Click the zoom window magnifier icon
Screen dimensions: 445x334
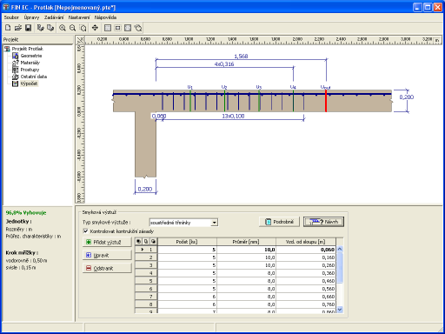click(83, 28)
